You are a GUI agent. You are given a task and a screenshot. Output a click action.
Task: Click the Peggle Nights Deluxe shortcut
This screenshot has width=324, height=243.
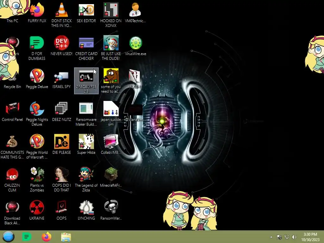(37, 114)
